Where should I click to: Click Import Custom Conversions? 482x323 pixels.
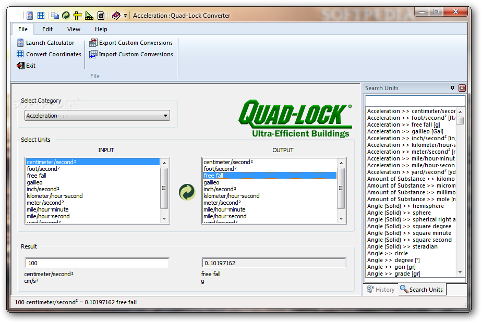pyautogui.click(x=131, y=54)
